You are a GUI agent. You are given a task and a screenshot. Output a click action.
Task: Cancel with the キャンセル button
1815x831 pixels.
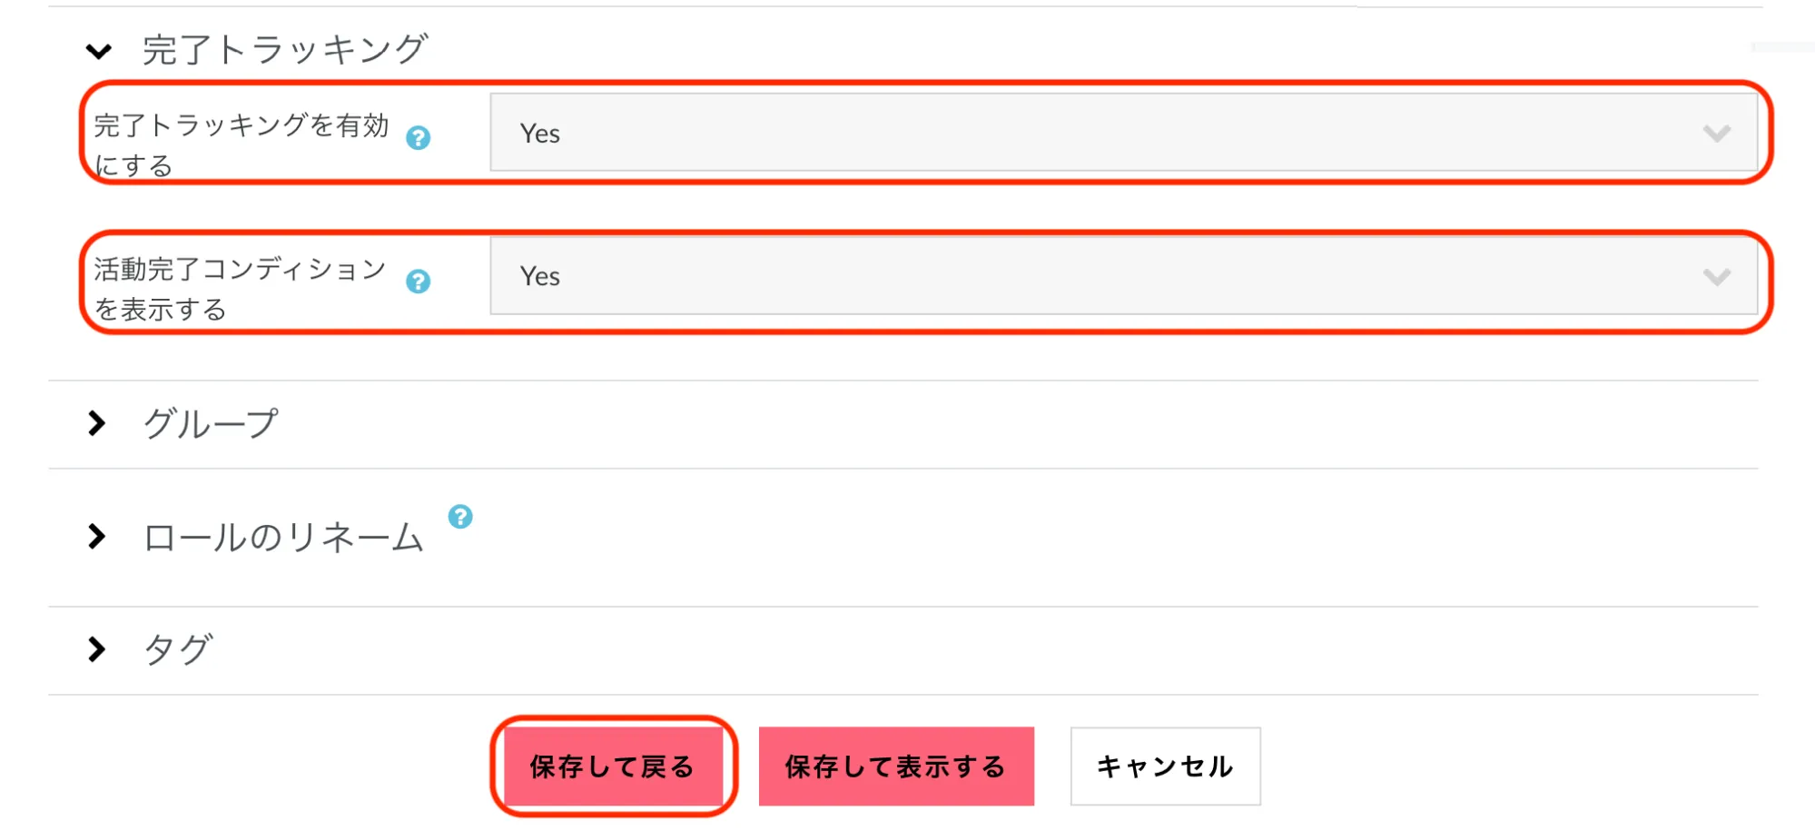(1165, 767)
